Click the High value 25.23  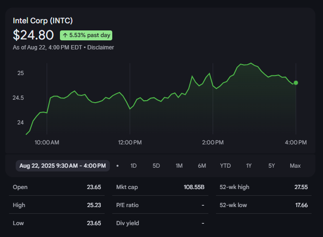(x=94, y=205)
